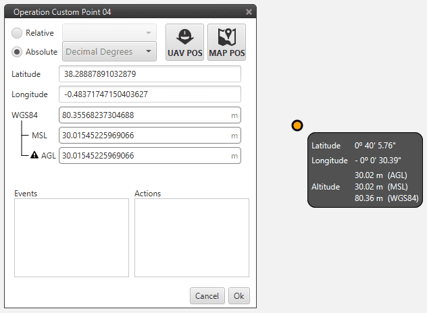Image resolution: width=427 pixels, height=313 pixels.
Task: Click the 30.02 m (MSL) tooltip entry
Action: click(x=381, y=187)
